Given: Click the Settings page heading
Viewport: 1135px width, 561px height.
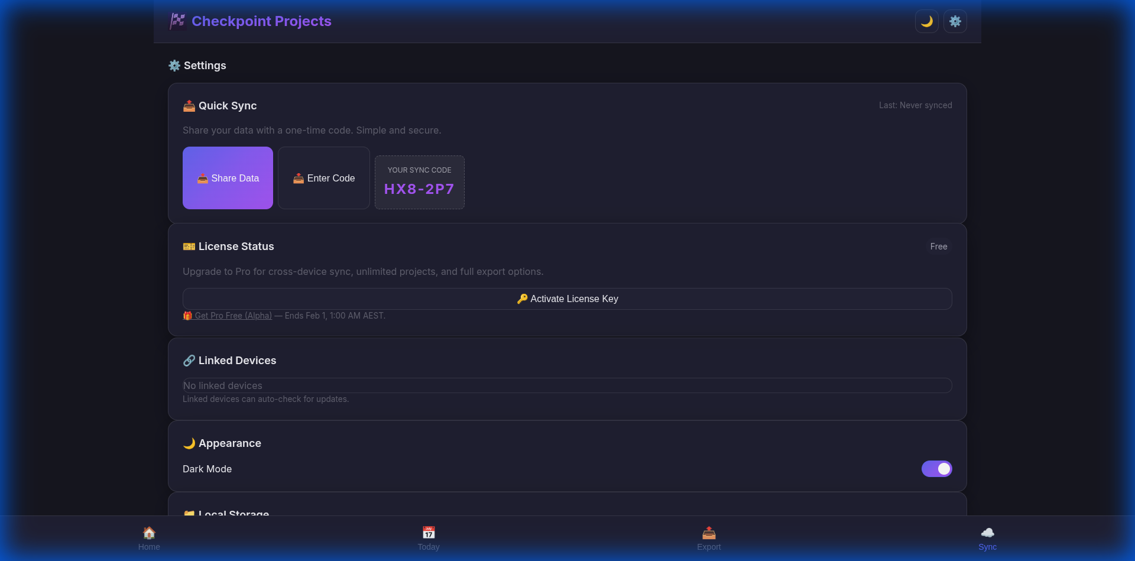Looking at the screenshot, I should 197,66.
